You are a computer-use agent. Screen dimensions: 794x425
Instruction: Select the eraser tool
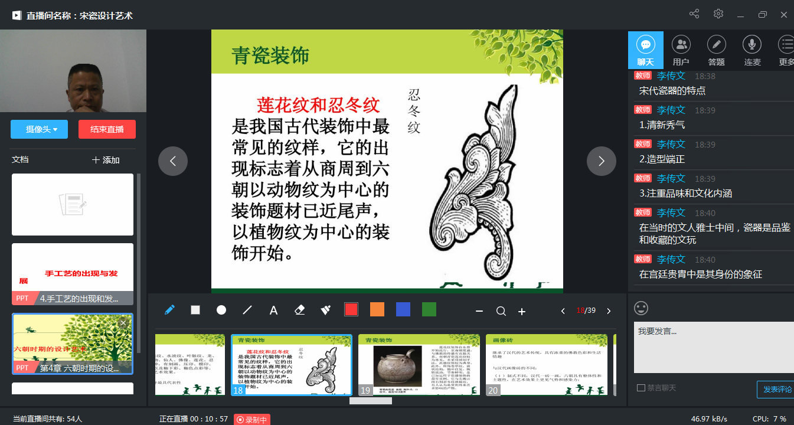(299, 310)
